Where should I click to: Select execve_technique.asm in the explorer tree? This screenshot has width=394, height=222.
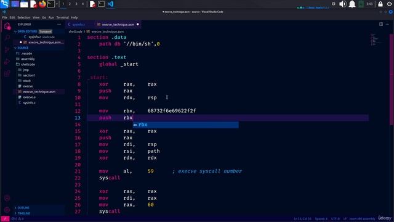[39, 92]
